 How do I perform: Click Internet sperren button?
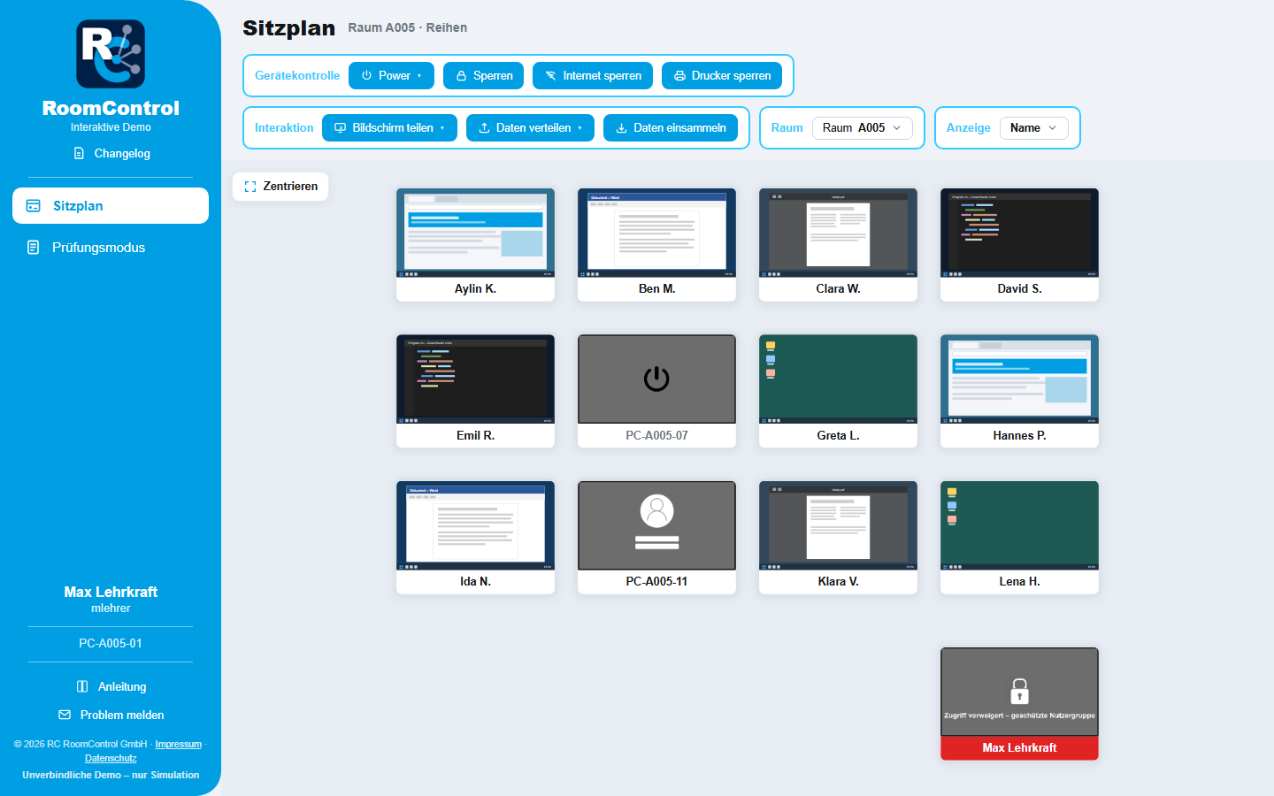[593, 76]
